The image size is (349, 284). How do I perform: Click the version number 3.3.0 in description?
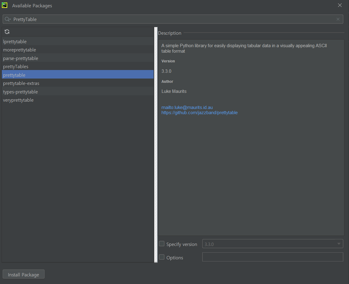coord(166,71)
